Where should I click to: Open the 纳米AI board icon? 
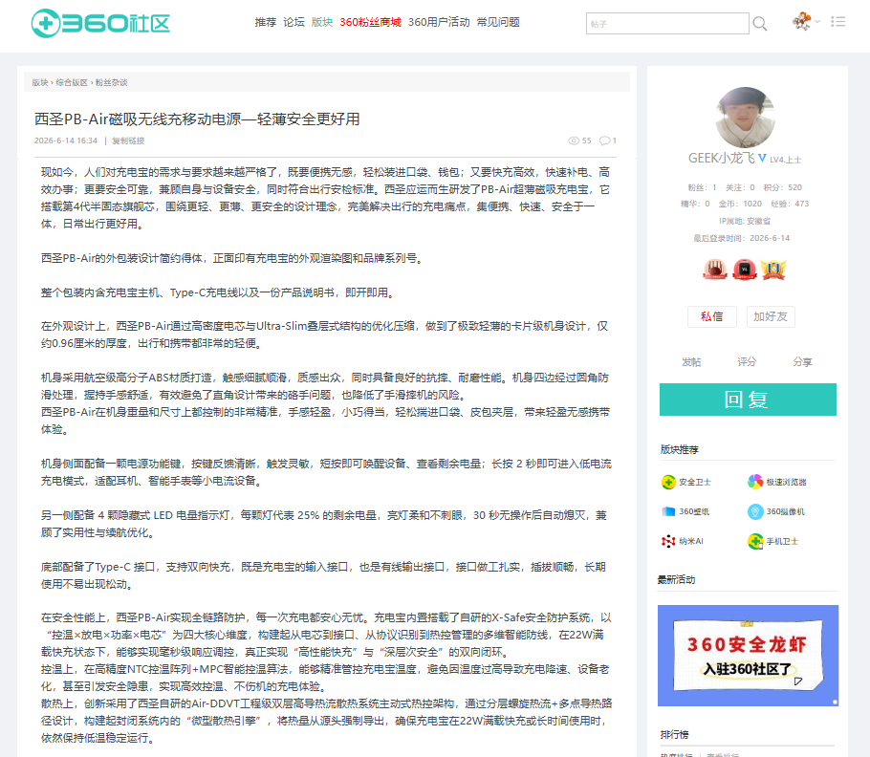click(668, 541)
